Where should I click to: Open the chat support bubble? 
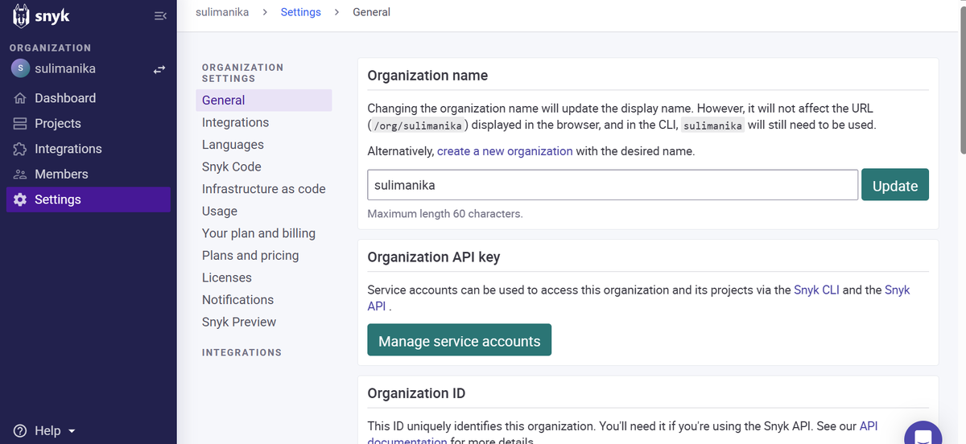(x=923, y=436)
